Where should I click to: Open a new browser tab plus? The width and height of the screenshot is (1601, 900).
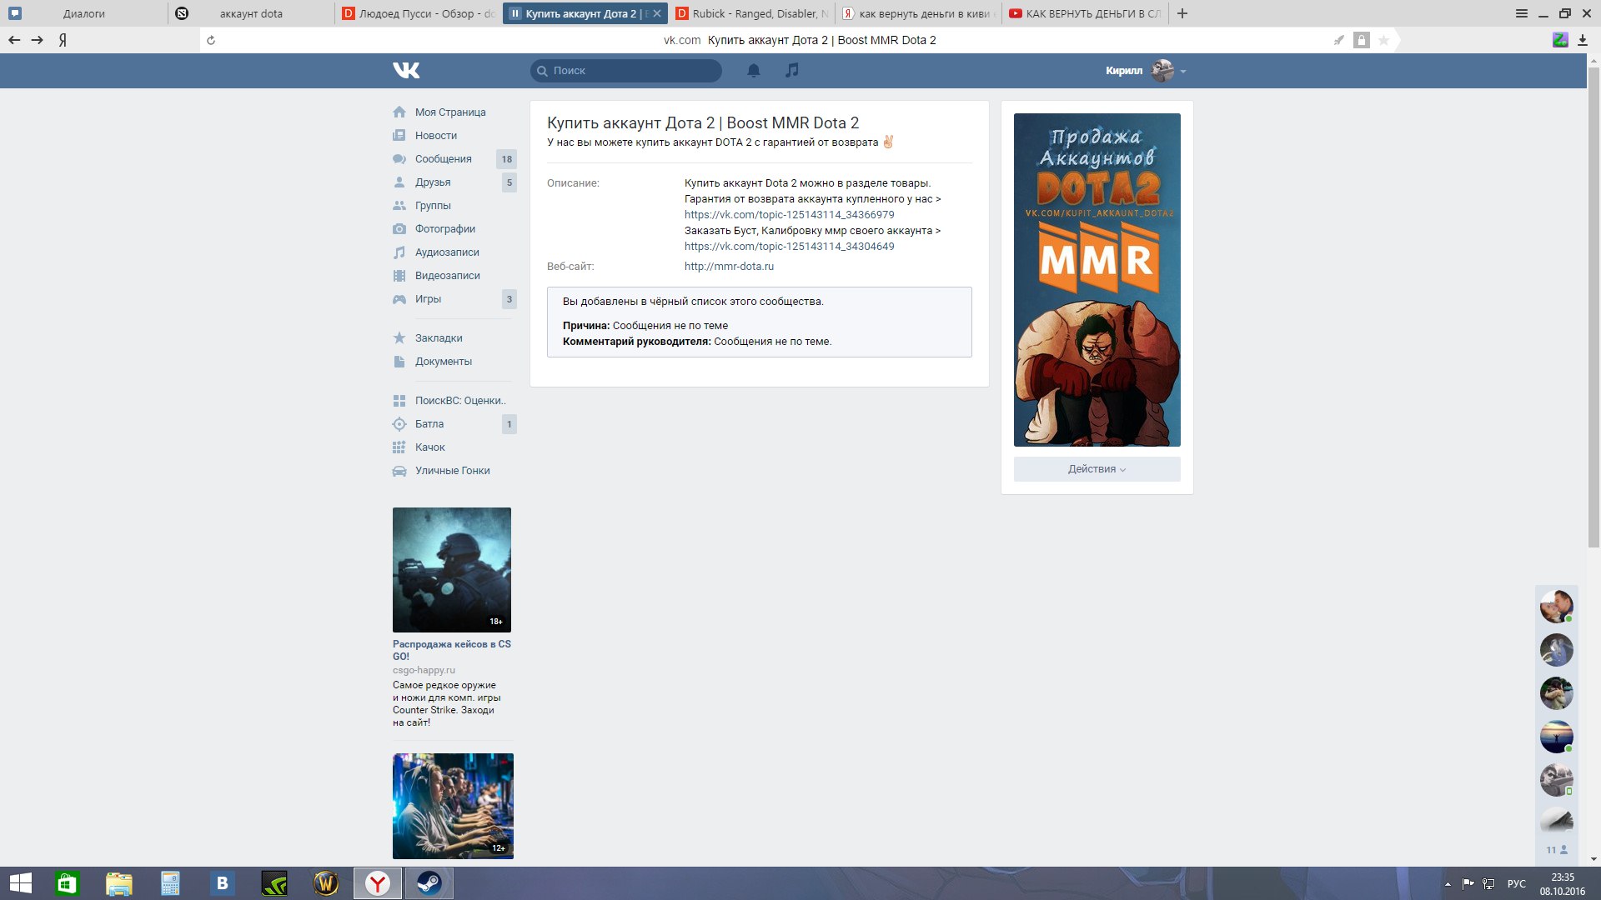pos(1182,13)
